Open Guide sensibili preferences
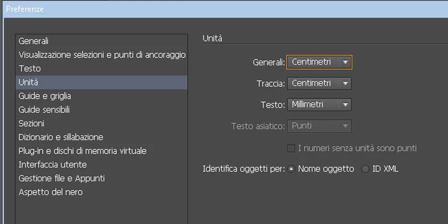This screenshot has width=448, height=224. (102, 109)
